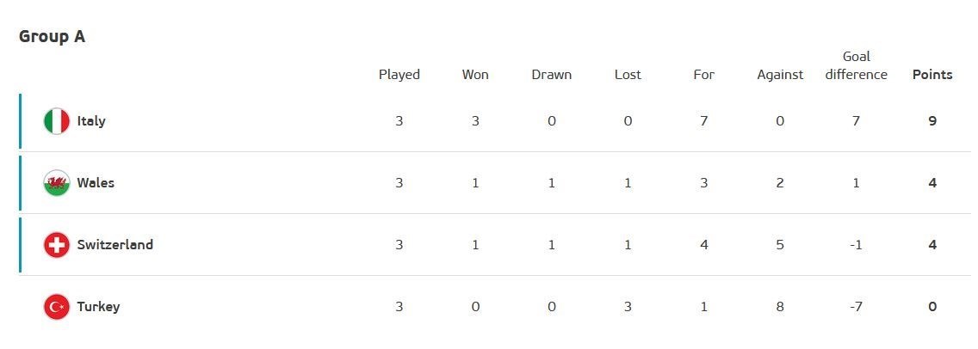The height and width of the screenshot is (349, 978).
Task: Click the Goal difference column header
Action: [856, 65]
